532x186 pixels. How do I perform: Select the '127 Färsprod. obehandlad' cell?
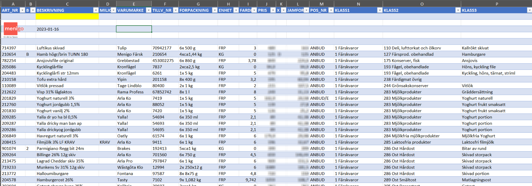coord(422,54)
